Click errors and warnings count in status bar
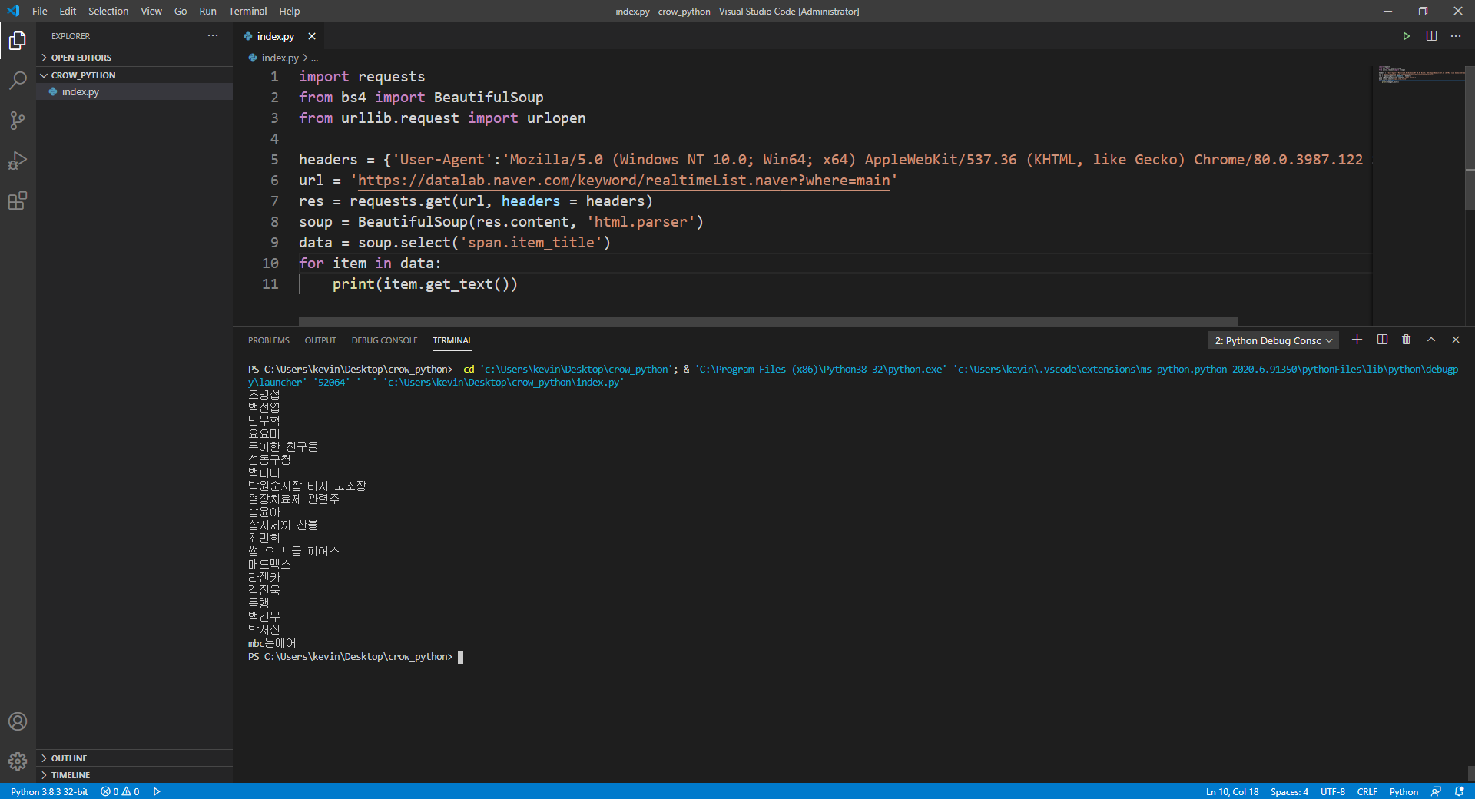The image size is (1475, 799). [x=120, y=791]
